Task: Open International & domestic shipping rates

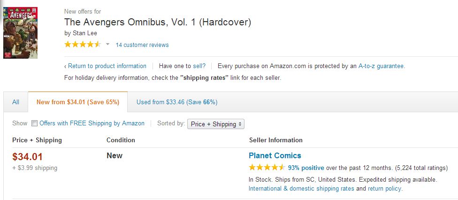Action: tap(301, 189)
